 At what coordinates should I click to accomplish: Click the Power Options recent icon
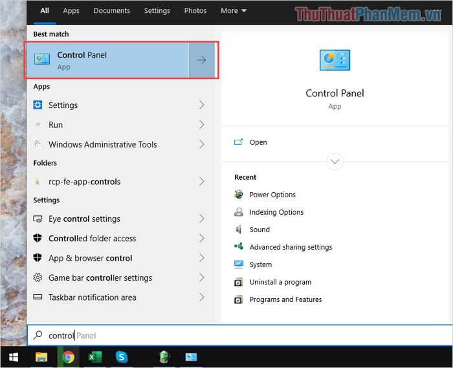[x=239, y=195]
